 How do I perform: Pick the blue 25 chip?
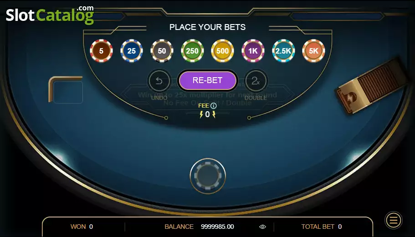132,51
